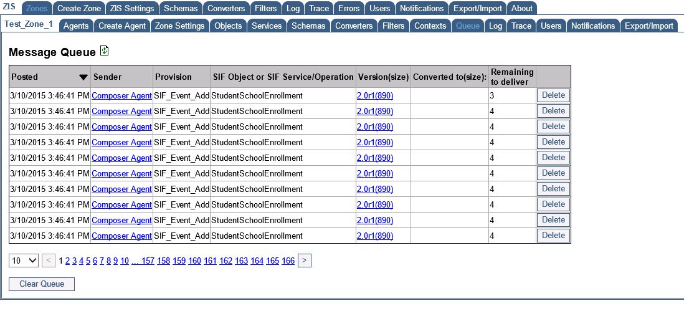
Task: Open the top-level Notifications tab
Action: [422, 8]
